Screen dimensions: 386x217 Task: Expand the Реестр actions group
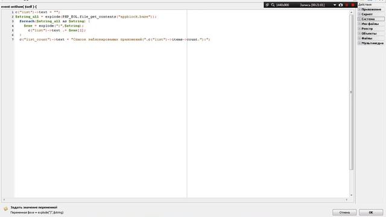[x=359, y=29]
